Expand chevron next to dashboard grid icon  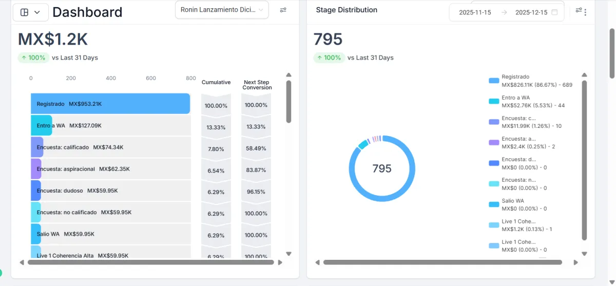(x=37, y=12)
